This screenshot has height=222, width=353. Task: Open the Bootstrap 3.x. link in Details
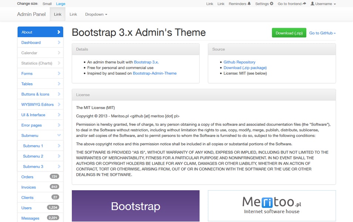(146, 62)
